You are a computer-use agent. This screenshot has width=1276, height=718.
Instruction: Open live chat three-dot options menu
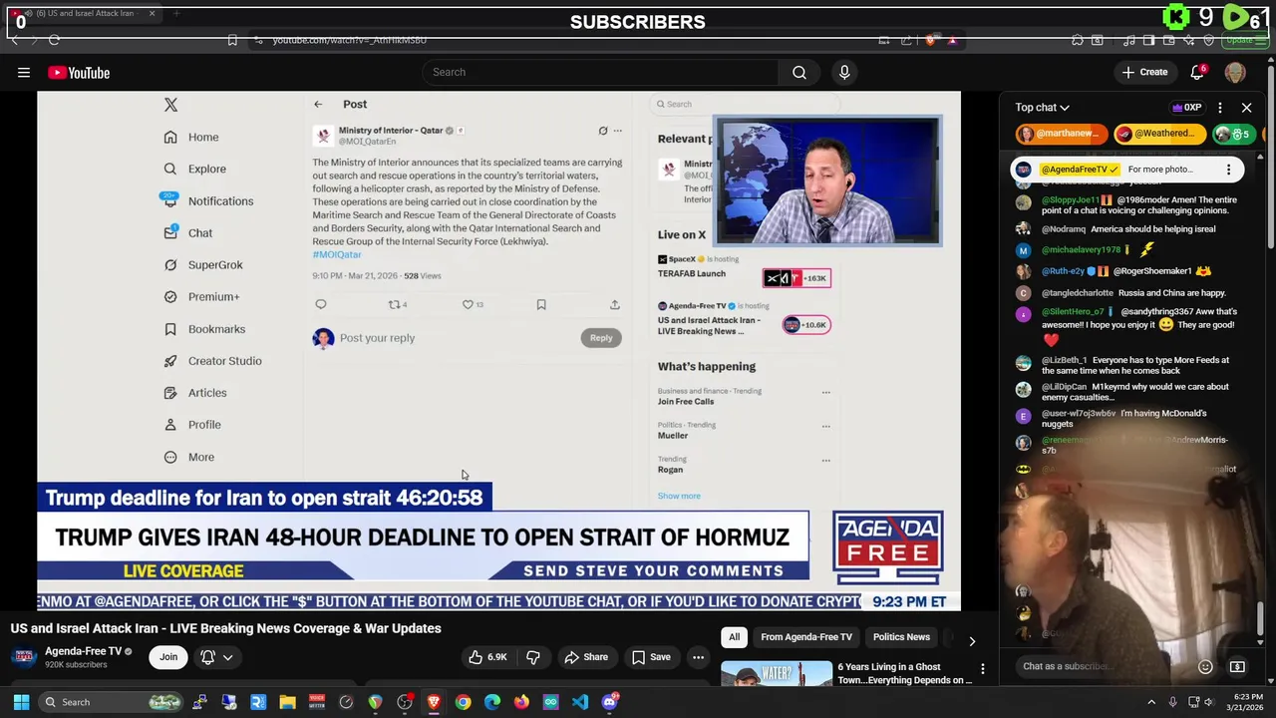click(1220, 108)
